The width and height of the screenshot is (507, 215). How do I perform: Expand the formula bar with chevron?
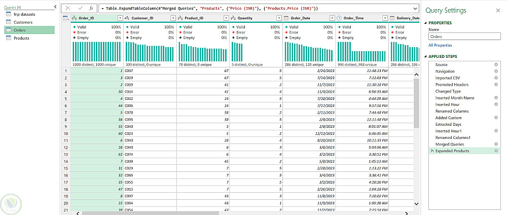[415, 9]
